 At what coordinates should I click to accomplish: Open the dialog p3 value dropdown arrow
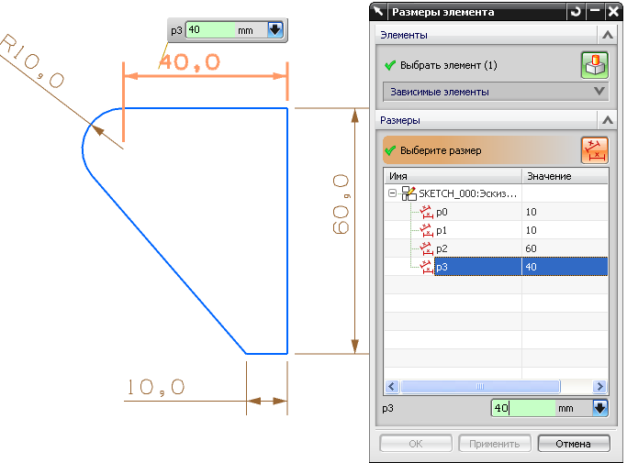pyautogui.click(x=600, y=408)
